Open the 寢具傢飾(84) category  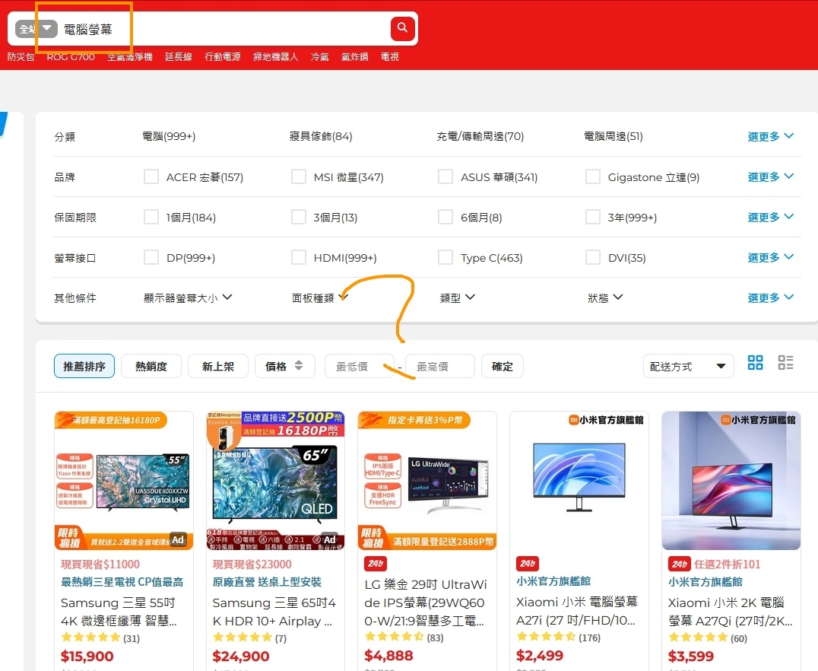[x=321, y=136]
